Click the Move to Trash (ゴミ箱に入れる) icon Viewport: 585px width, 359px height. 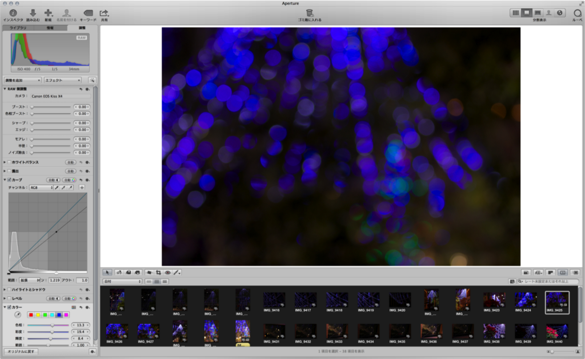point(310,13)
